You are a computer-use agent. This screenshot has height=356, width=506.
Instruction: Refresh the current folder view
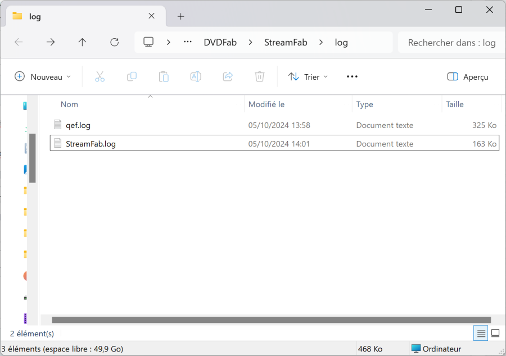click(x=115, y=42)
